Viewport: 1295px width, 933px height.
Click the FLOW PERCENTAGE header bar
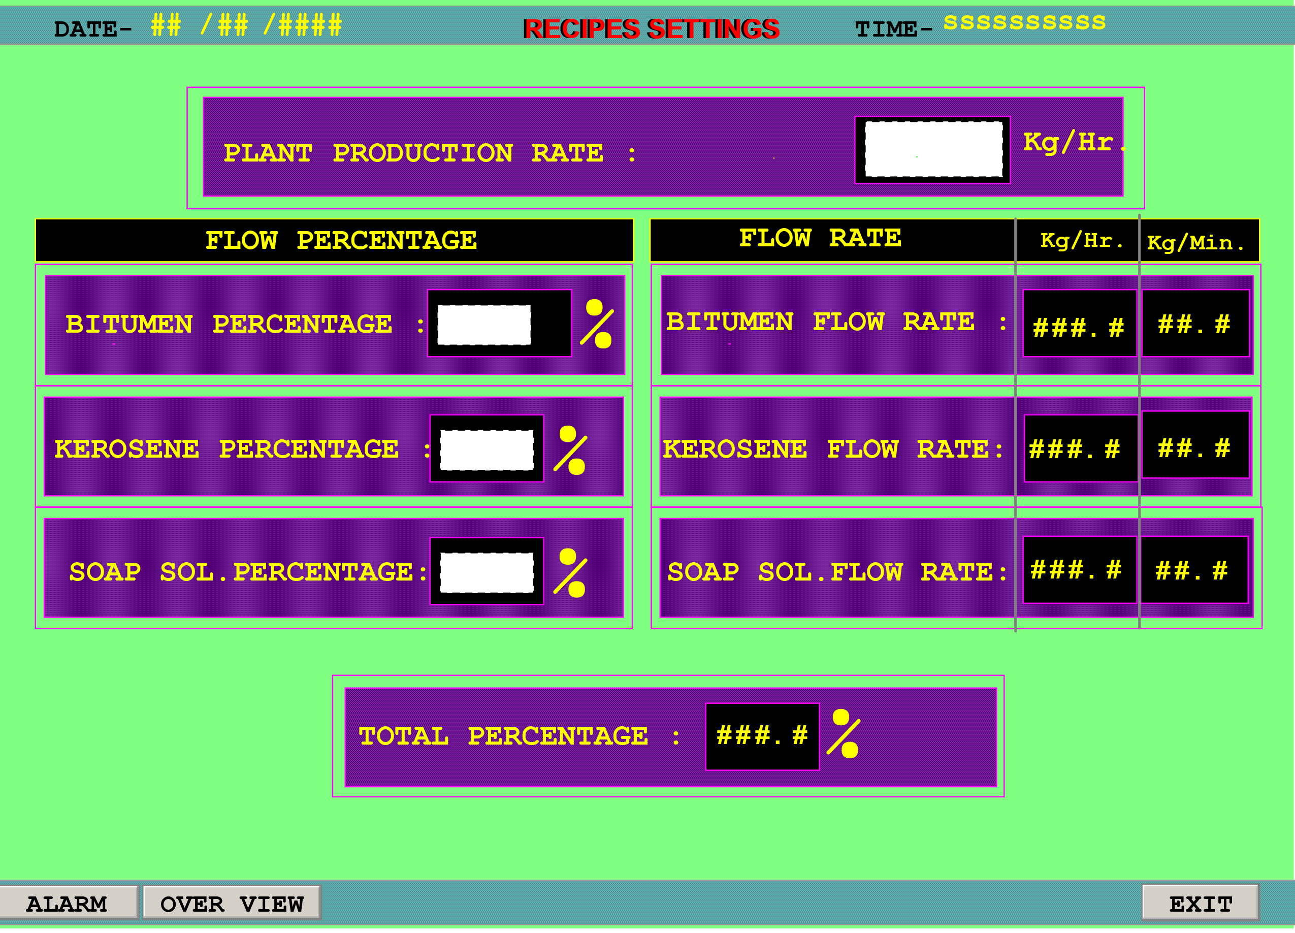(x=335, y=241)
